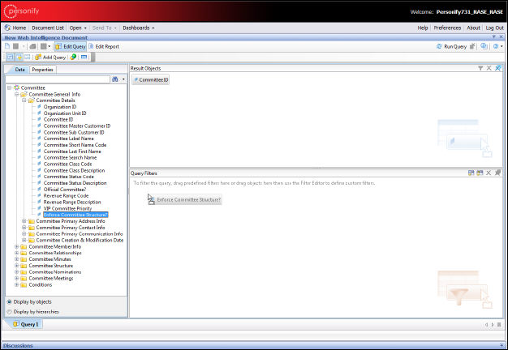Image resolution: width=508 pixels, height=350 pixels.
Task: Click the help icon beside Run Query
Action: coord(497,47)
